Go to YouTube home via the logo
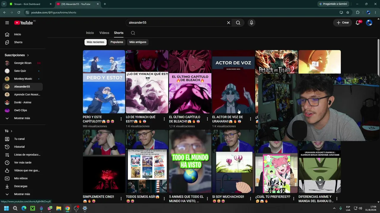Screen dimensions: 380x213 (x=23, y=23)
